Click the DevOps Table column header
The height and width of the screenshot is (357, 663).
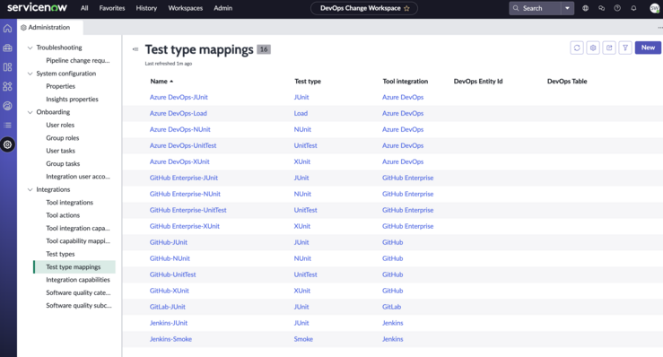[x=567, y=82]
